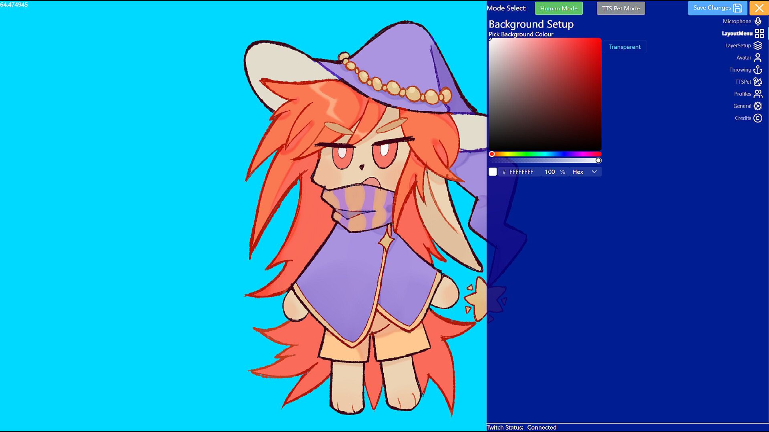Open the LayerSetup layers icon
769x432 pixels.
point(758,46)
